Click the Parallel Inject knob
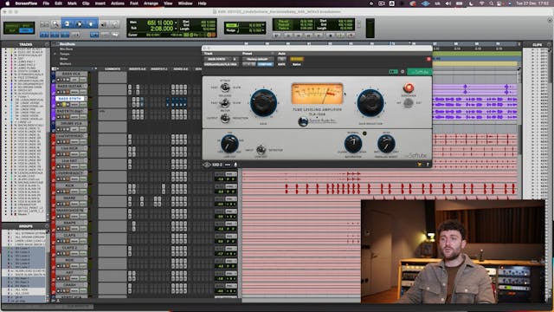Viewport: 554px width, 312px height. click(386, 144)
